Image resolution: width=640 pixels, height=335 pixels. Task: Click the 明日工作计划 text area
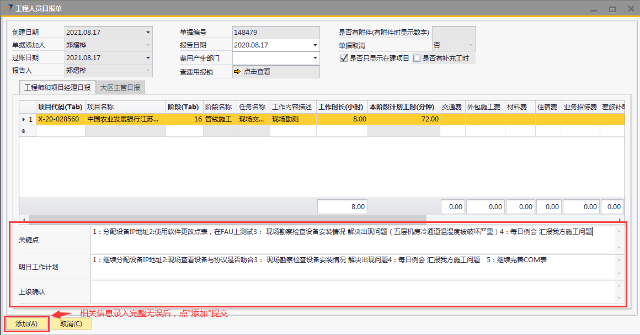(x=353, y=266)
